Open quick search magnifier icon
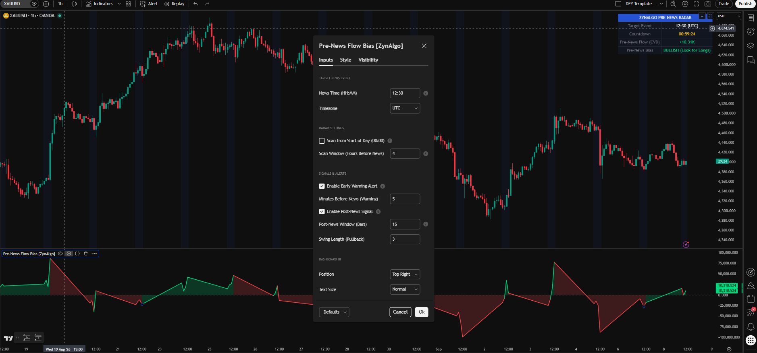This screenshot has height=353, width=757. [x=673, y=4]
